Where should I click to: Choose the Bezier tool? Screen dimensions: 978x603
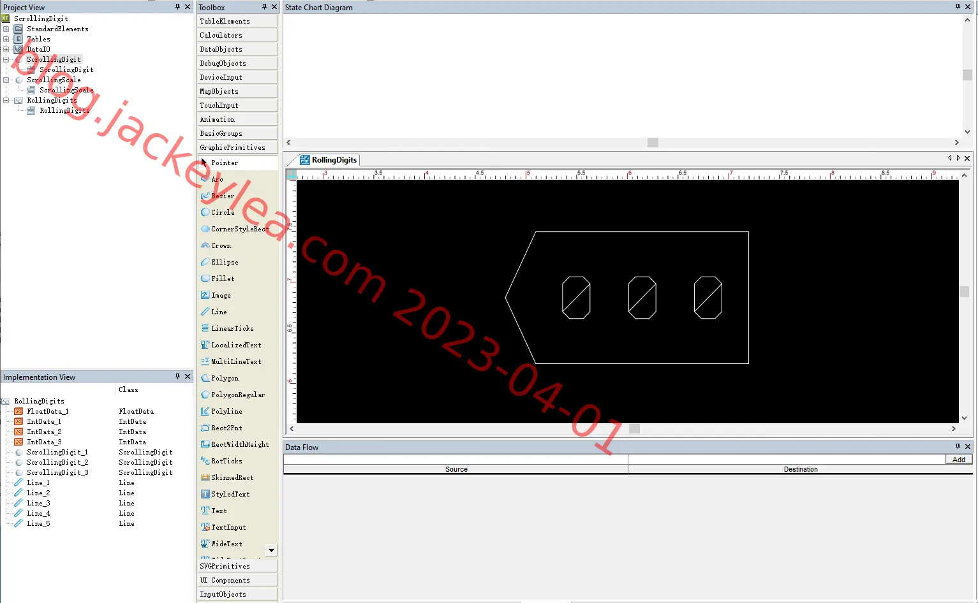[223, 196]
